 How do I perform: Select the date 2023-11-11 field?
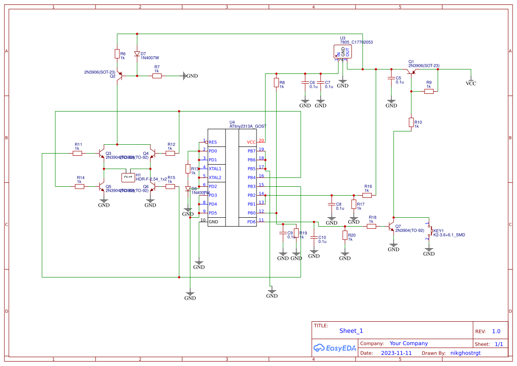pyautogui.click(x=396, y=353)
